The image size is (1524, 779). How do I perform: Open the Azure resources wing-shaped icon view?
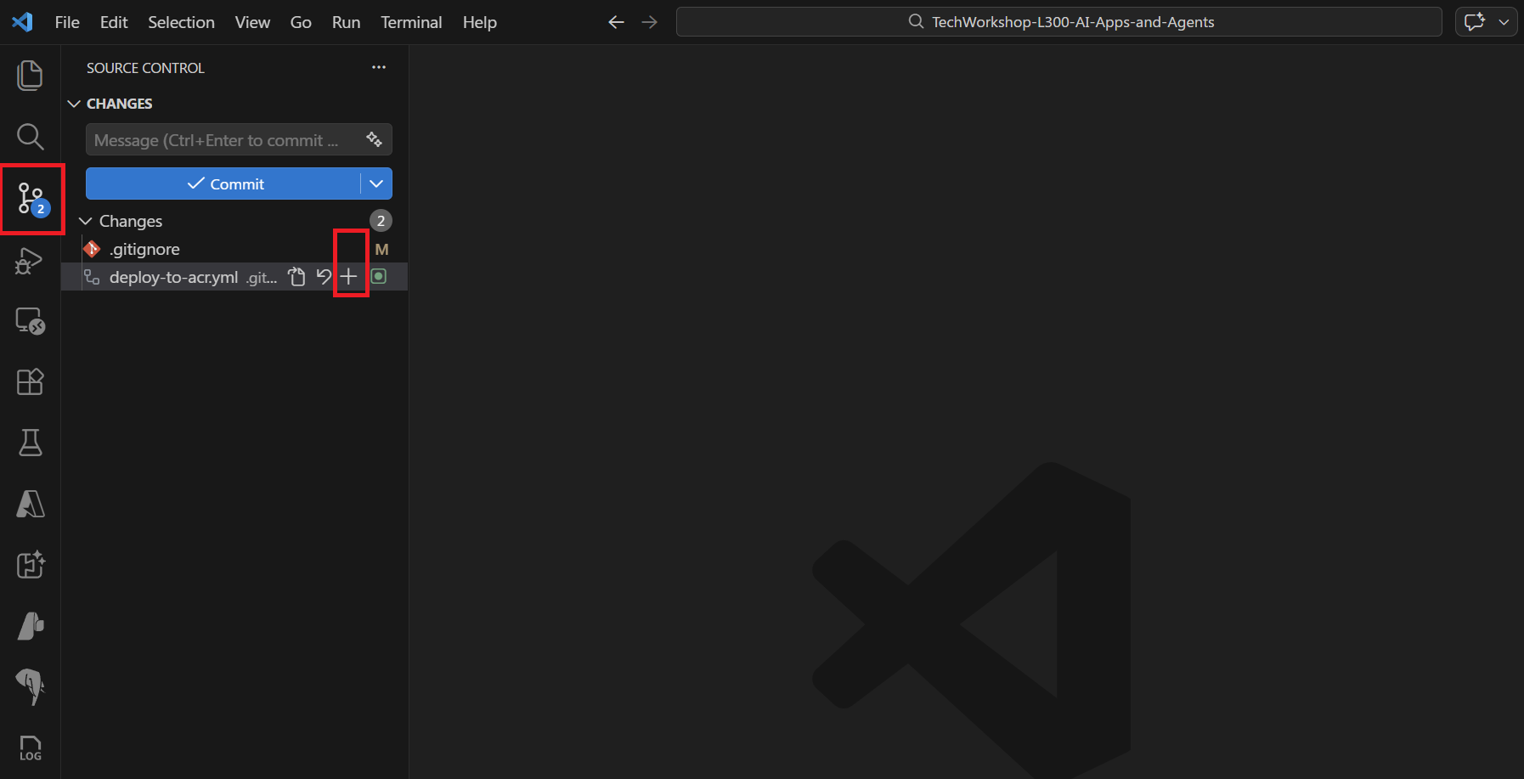30,626
